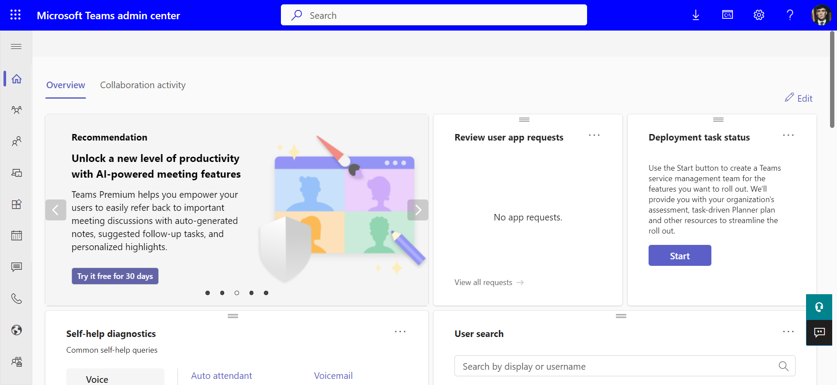This screenshot has width=837, height=385.
Task: Click the Microsoft Teams admin center title
Action: coord(108,16)
